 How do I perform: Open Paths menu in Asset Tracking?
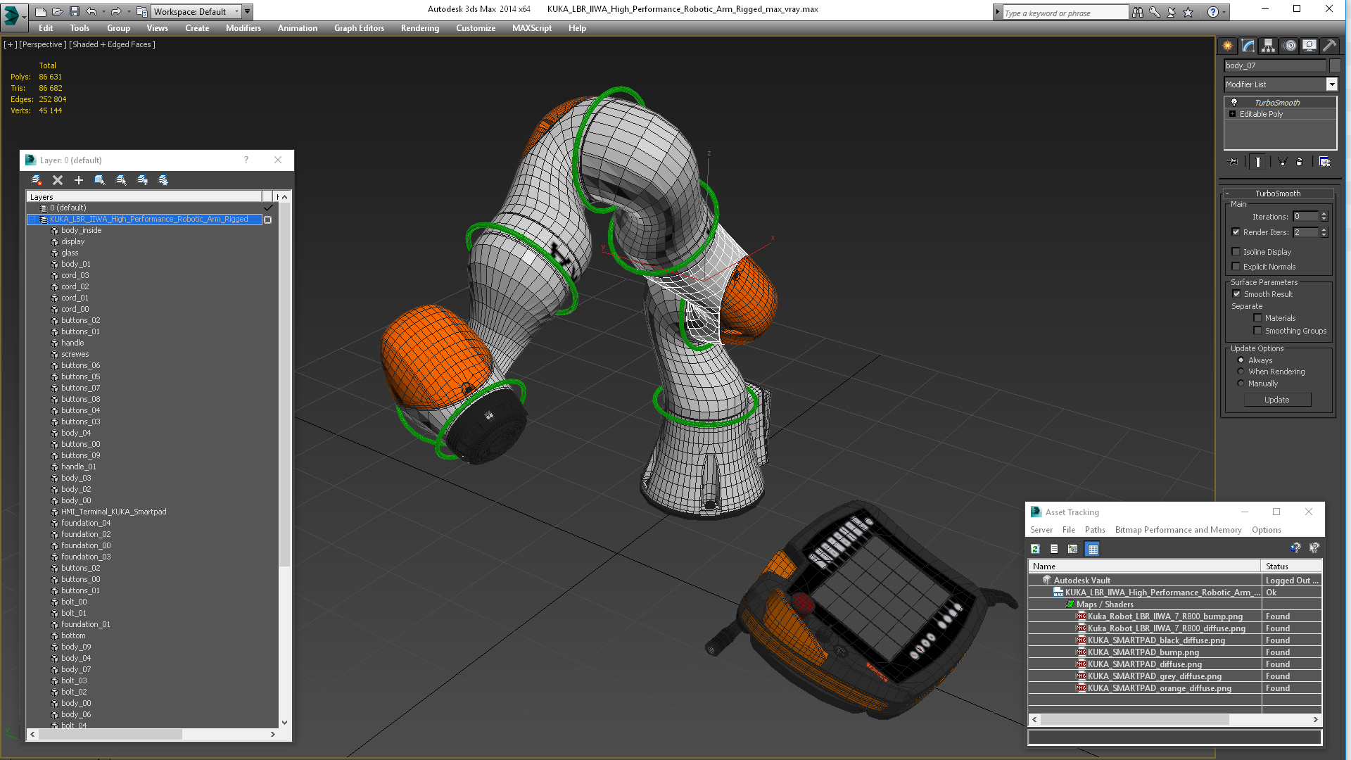pos(1095,530)
